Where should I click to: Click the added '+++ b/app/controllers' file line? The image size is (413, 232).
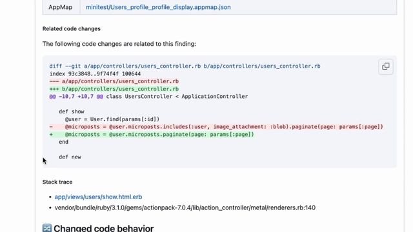click(x=114, y=89)
